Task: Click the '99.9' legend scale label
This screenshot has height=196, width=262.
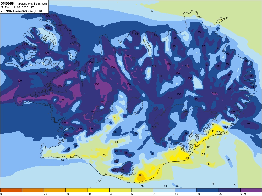Action: click(x=243, y=194)
